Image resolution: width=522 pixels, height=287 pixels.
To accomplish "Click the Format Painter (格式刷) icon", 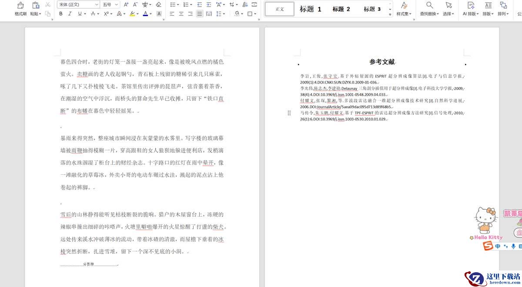I will 20,5.
